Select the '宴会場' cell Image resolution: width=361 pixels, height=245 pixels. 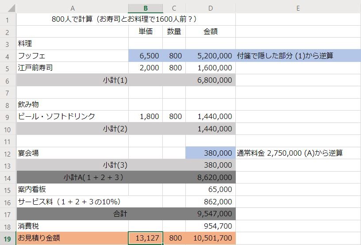click(x=72, y=153)
